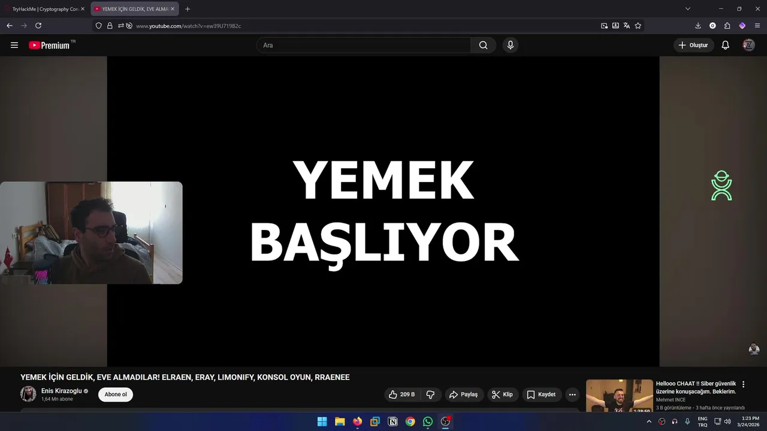
Task: Bookmark this page with star
Action: pyautogui.click(x=638, y=26)
